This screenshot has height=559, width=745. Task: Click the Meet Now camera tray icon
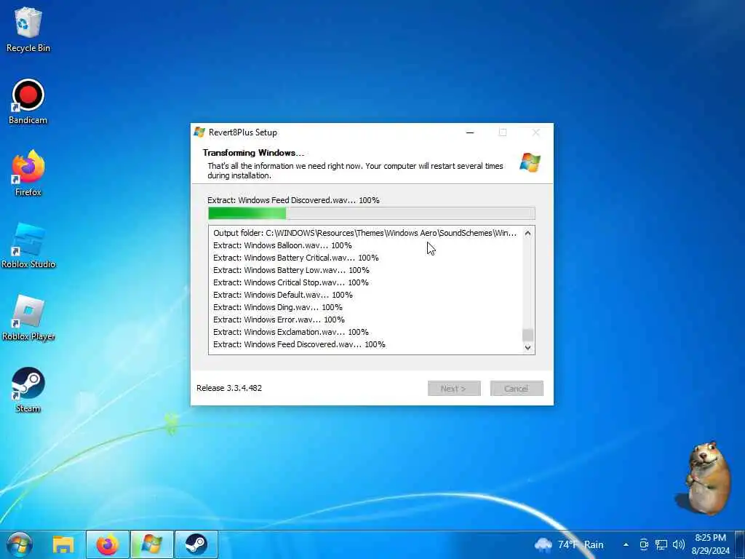[644, 544]
